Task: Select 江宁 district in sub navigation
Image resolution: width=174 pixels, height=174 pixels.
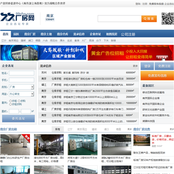Action: pos(4,41)
